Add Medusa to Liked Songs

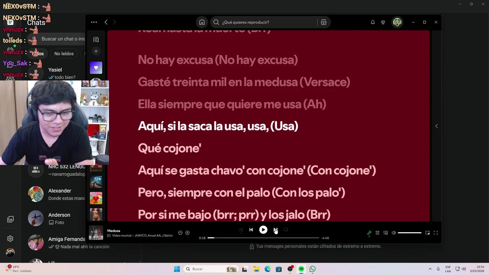pos(187,233)
